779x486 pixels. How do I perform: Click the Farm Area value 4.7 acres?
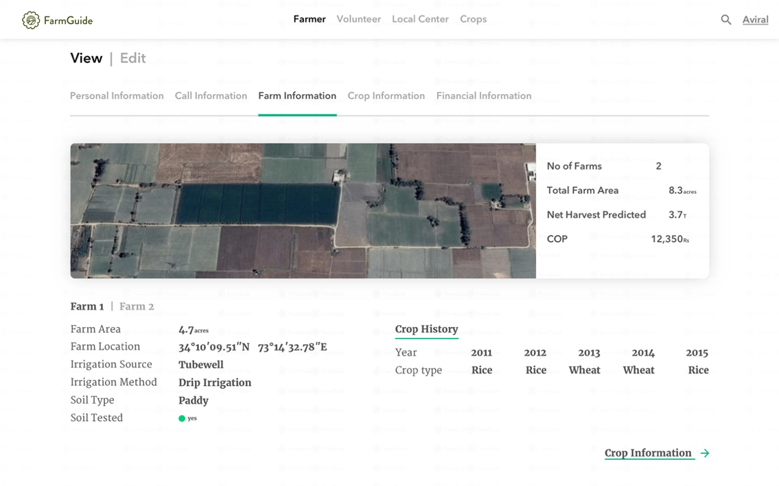[x=194, y=330]
